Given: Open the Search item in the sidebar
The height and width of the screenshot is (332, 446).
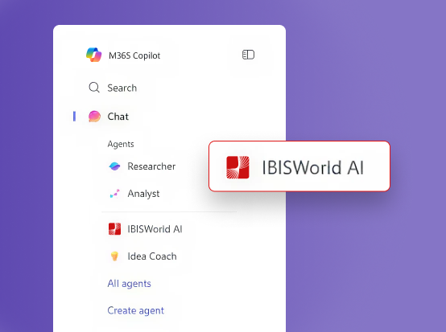Looking at the screenshot, I should [122, 88].
